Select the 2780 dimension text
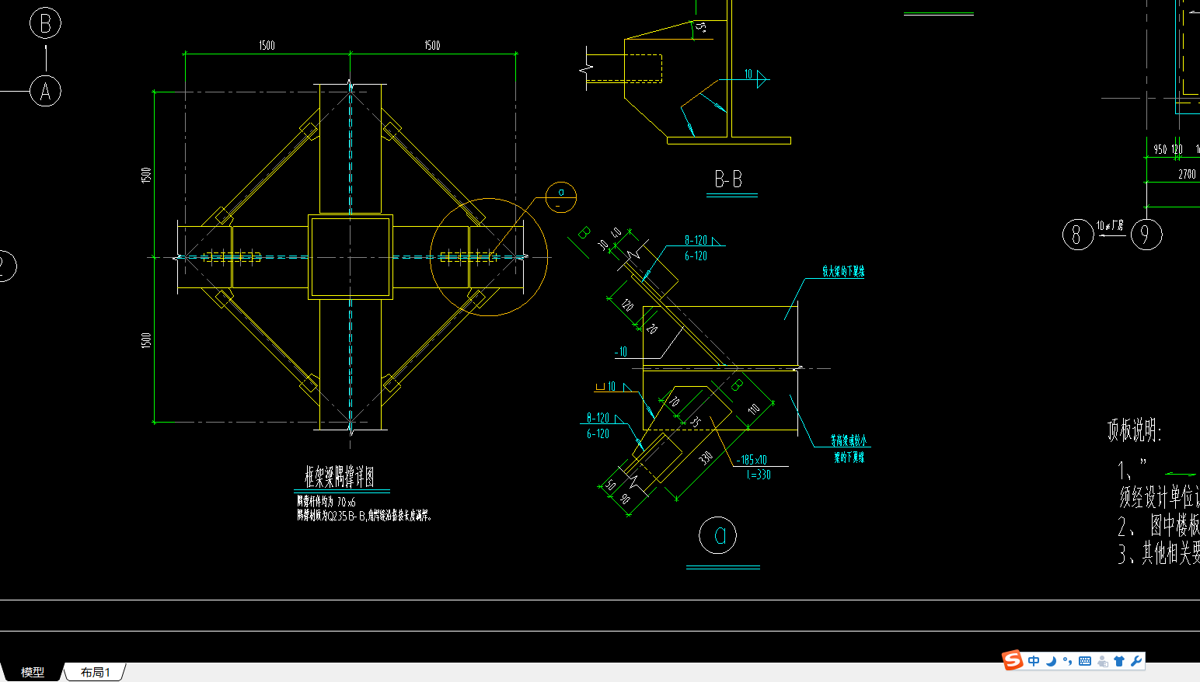1200x682 pixels. (1187, 174)
